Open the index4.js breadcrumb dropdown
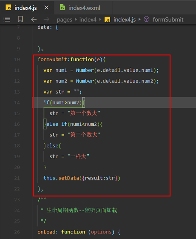 pos(125,20)
